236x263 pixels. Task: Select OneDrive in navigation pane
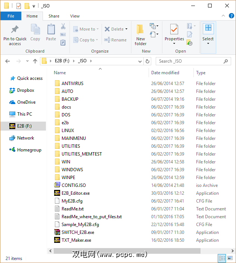click(22, 102)
